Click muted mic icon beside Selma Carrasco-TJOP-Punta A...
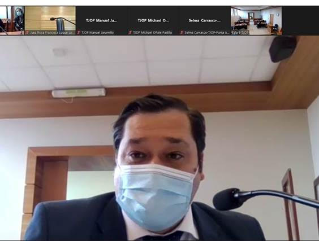 (x=182, y=33)
